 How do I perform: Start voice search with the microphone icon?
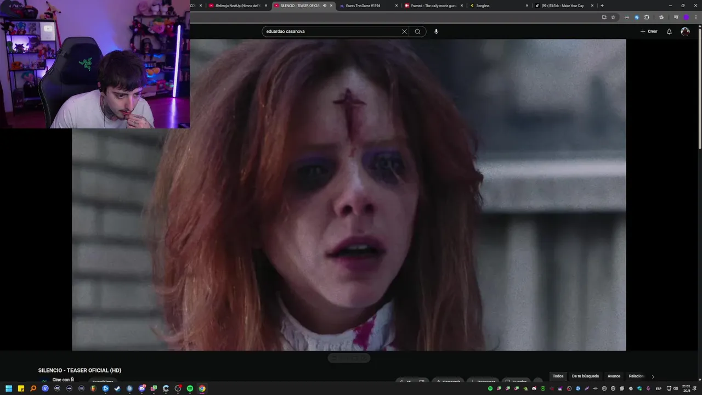tap(436, 31)
